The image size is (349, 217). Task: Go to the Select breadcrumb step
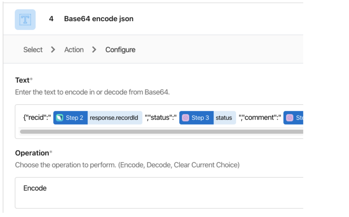coord(33,50)
